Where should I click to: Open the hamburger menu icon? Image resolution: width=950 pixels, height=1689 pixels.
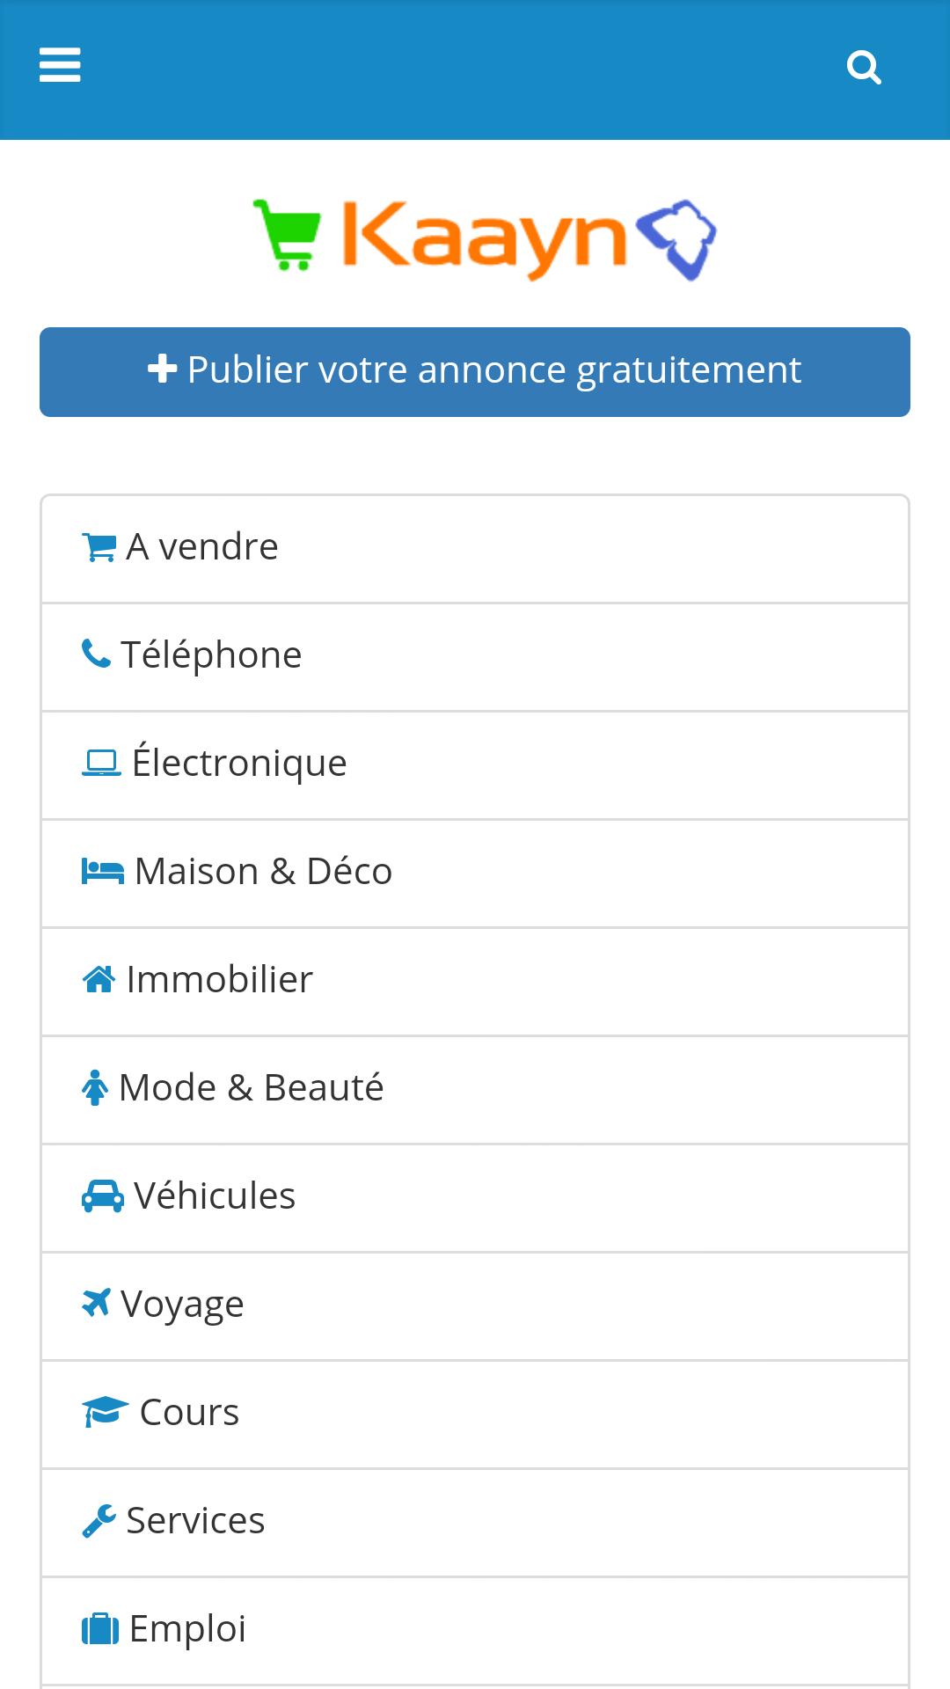coord(60,65)
